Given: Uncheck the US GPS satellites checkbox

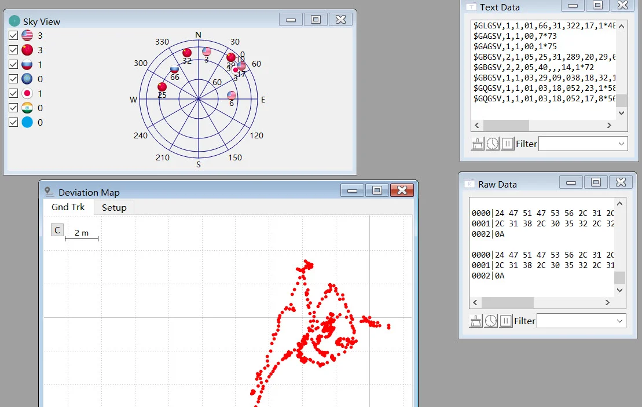Looking at the screenshot, I should 13,36.
